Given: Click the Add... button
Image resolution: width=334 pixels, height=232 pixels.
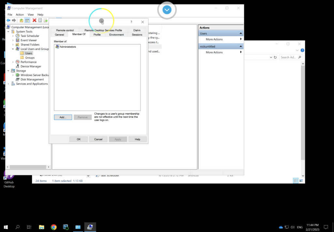Looking at the screenshot, I should click(63, 117).
